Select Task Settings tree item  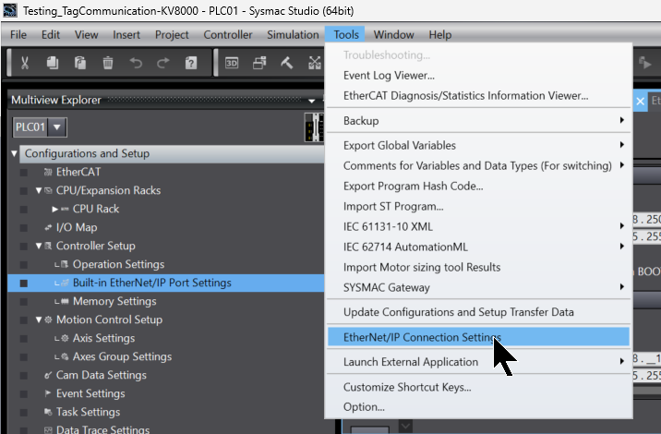(x=88, y=412)
